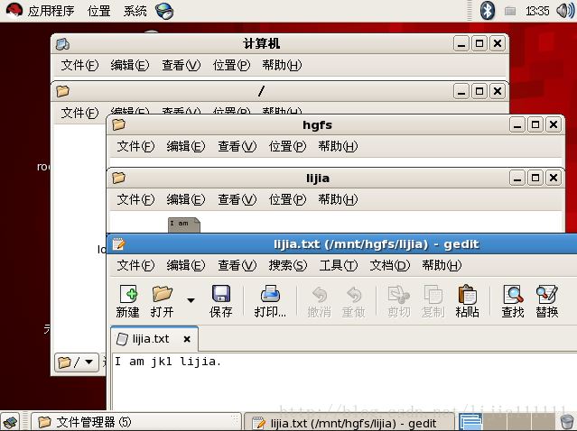Paste using the clipboard icon
The height and width of the screenshot is (431, 577).
467,300
